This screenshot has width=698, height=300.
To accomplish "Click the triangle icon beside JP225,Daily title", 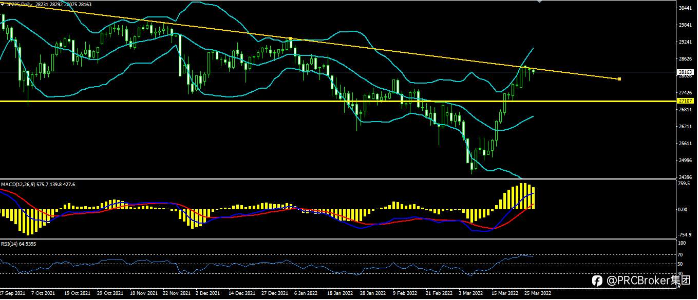I will click(x=3, y=4).
